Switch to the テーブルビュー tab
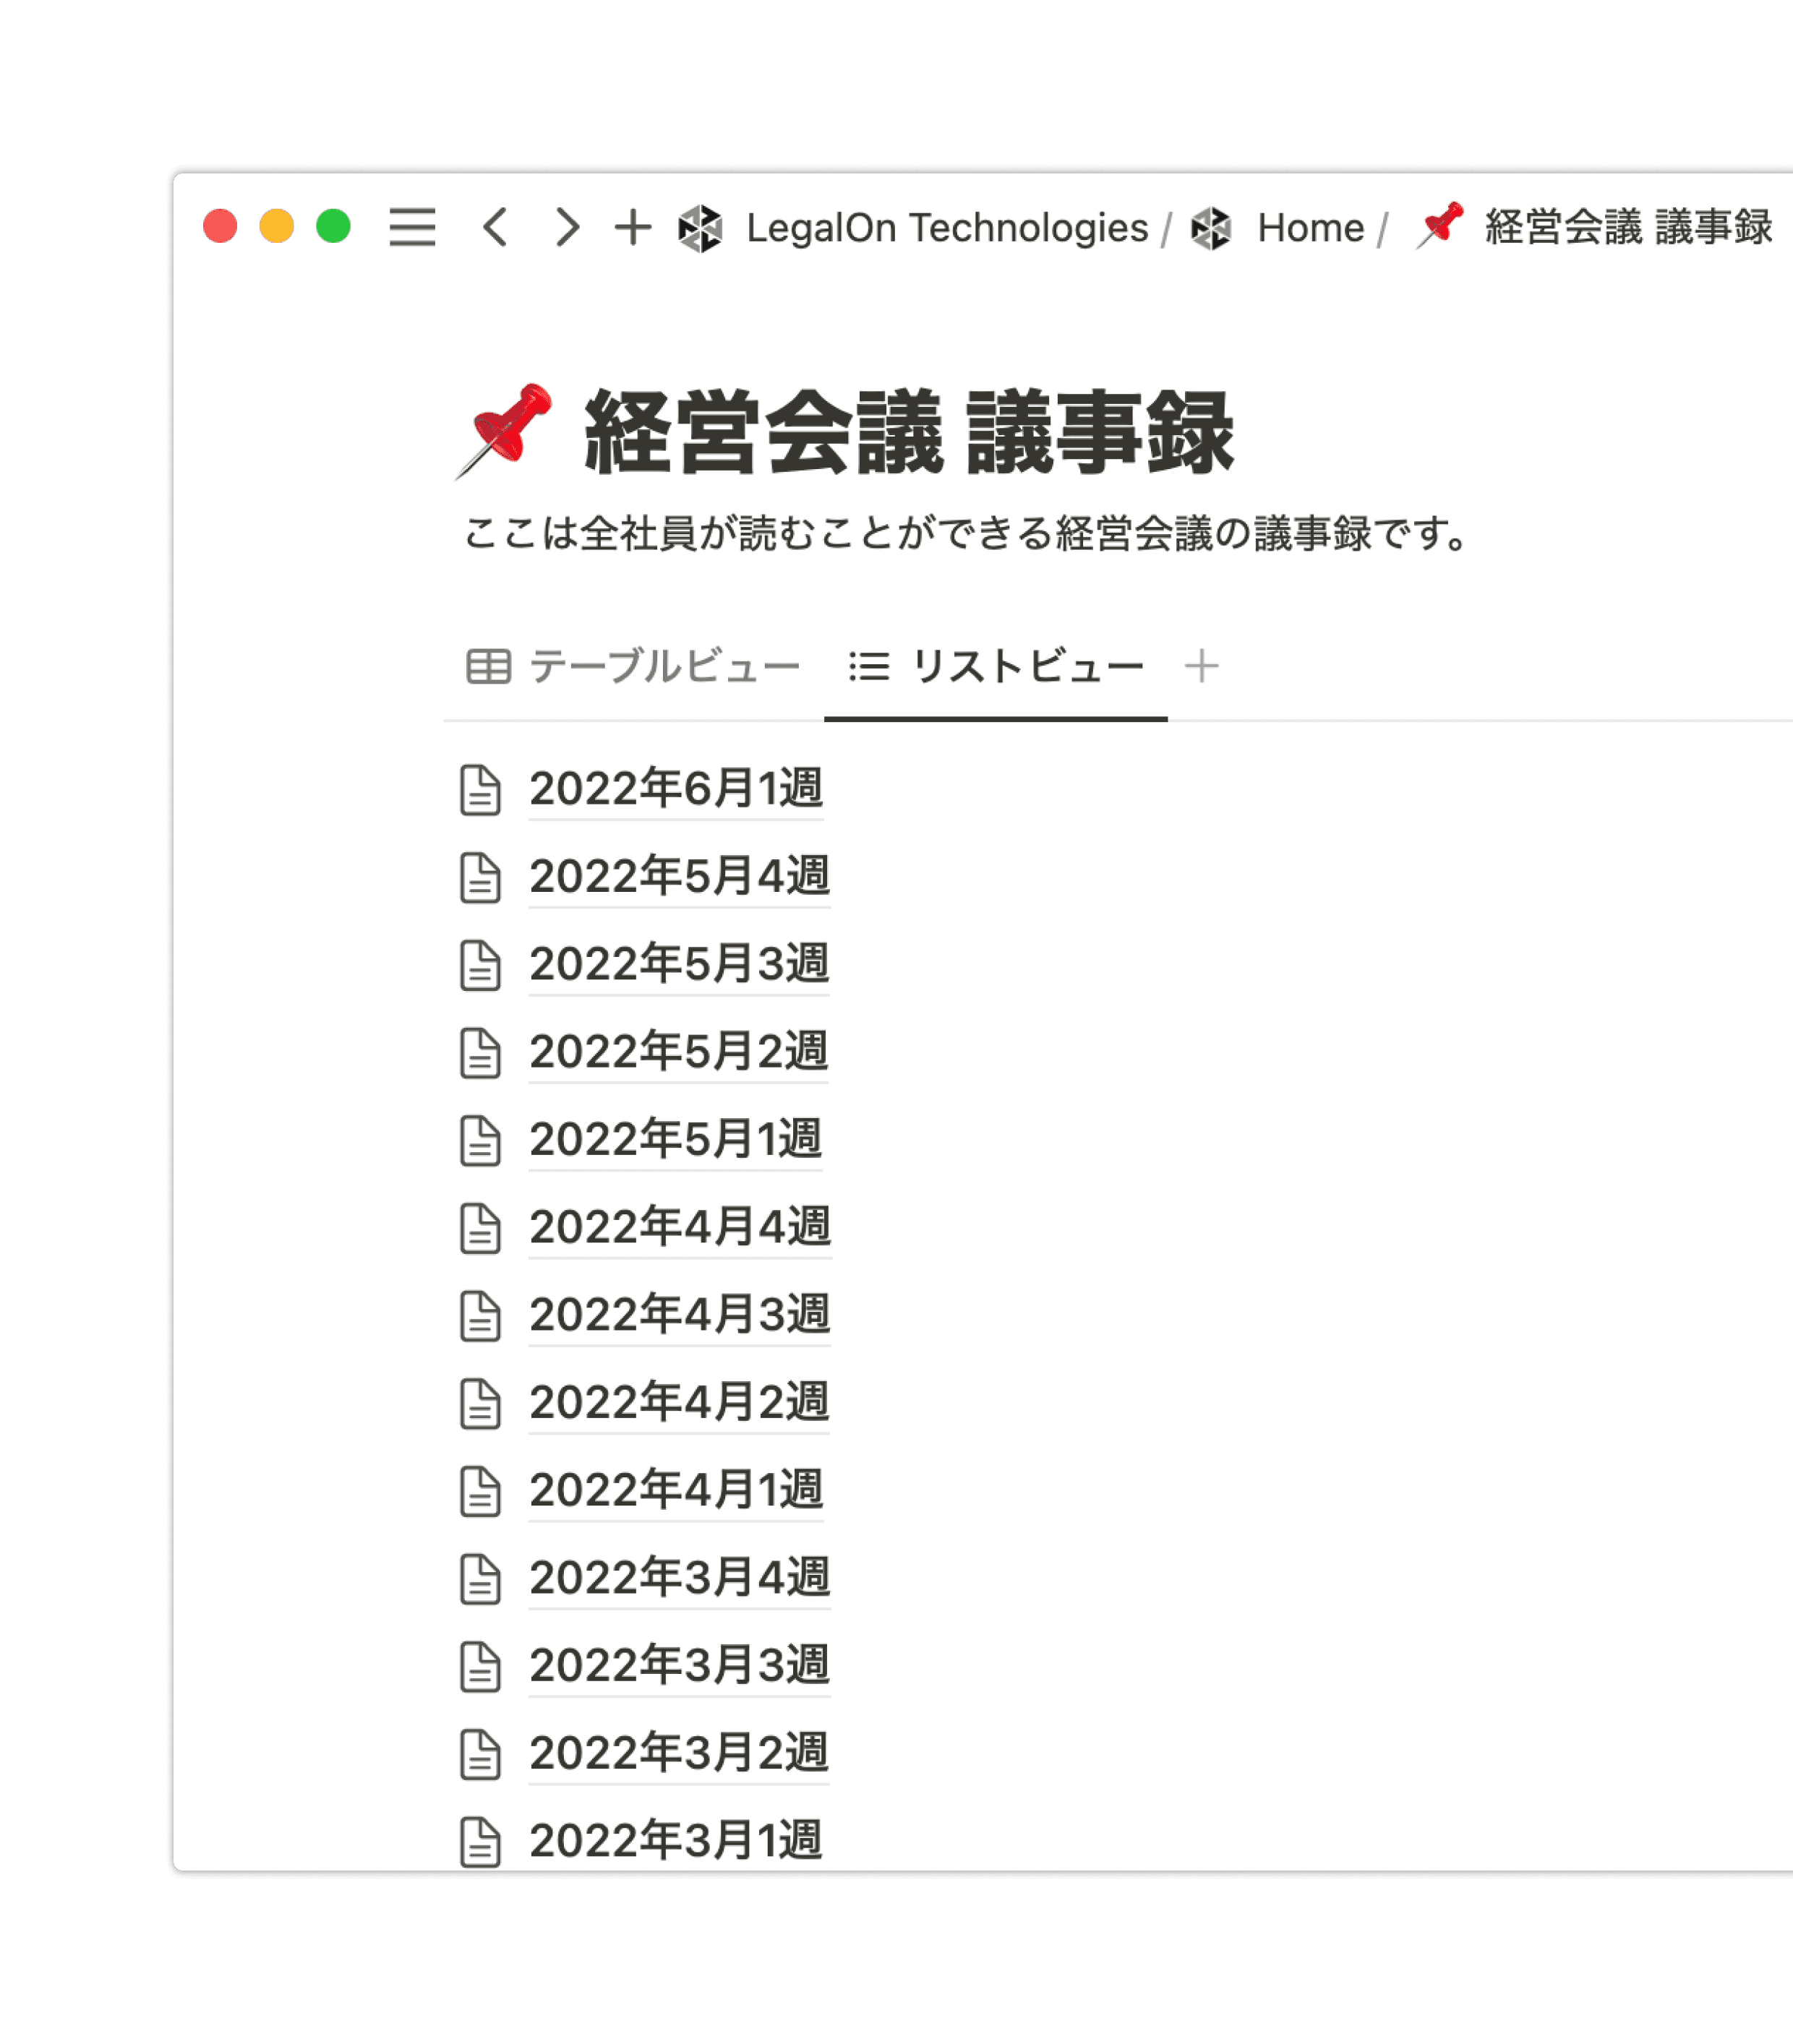Image resolution: width=1793 pixels, height=2044 pixels. pos(633,666)
